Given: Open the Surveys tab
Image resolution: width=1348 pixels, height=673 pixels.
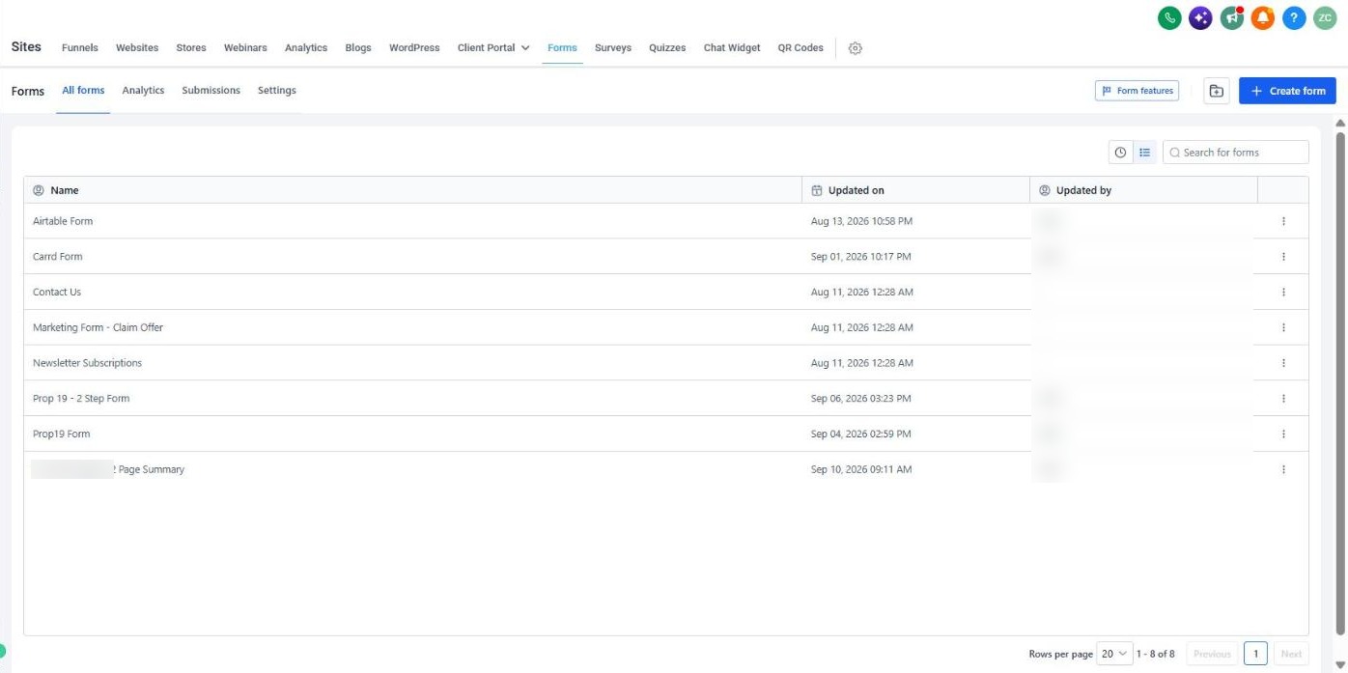Looking at the screenshot, I should point(613,48).
